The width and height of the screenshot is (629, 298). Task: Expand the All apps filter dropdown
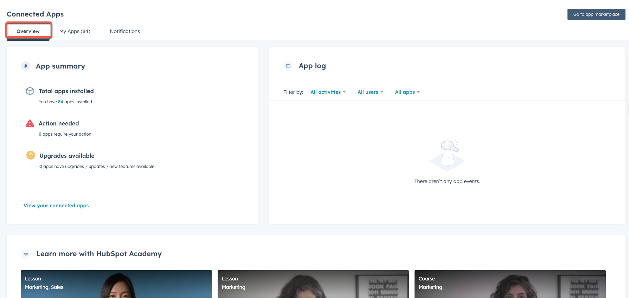(x=407, y=92)
